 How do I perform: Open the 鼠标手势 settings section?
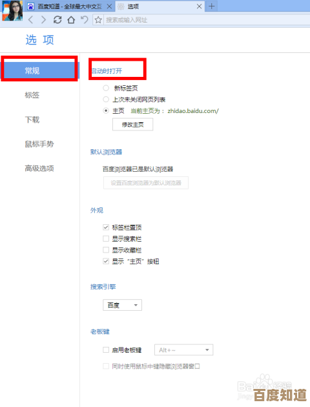[x=39, y=144]
